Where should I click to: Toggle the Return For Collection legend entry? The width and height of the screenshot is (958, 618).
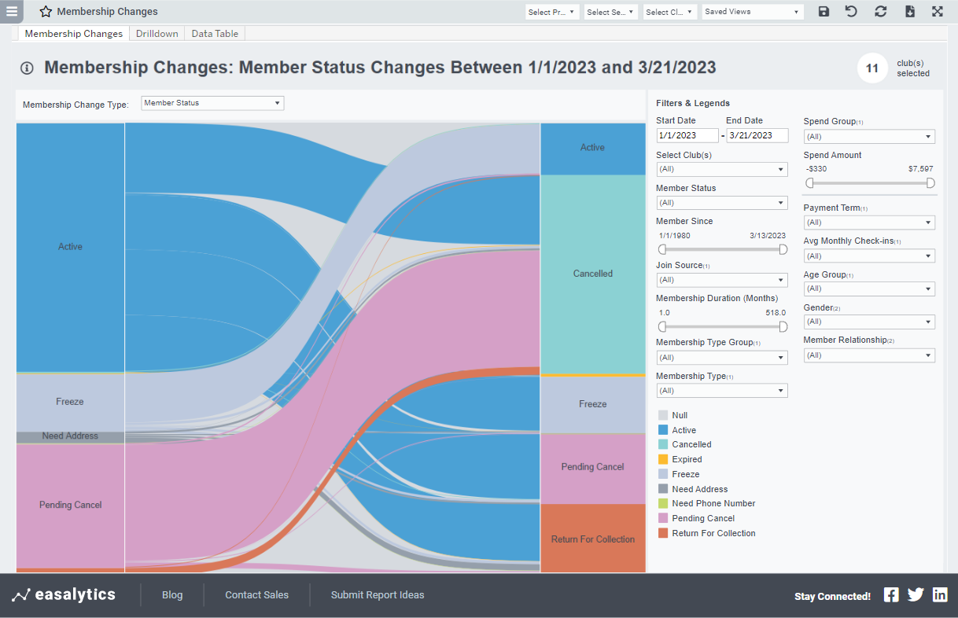click(713, 533)
